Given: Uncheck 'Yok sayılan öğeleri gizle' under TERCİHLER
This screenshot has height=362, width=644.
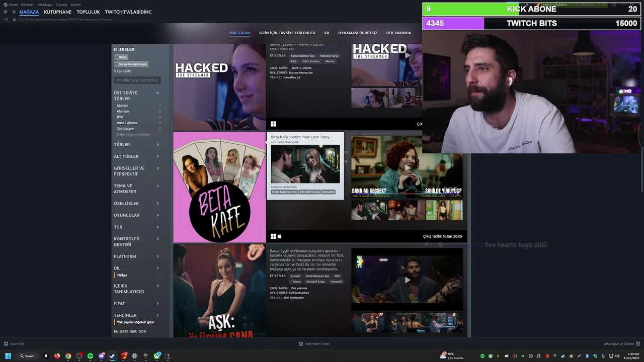Looking at the screenshot, I should click(135, 322).
